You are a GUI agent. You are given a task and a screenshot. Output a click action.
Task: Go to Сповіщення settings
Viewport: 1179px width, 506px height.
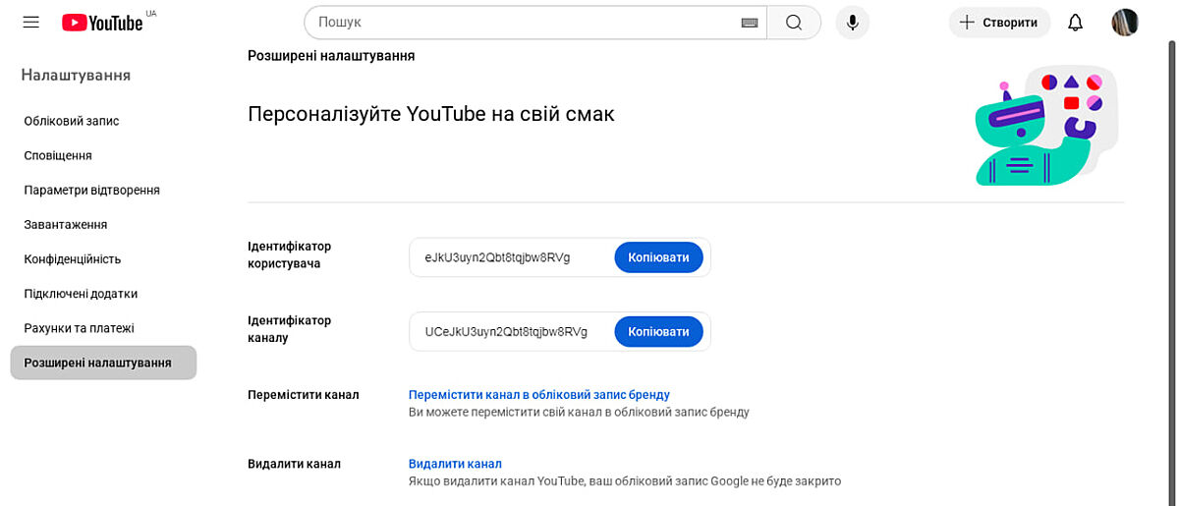coord(58,155)
